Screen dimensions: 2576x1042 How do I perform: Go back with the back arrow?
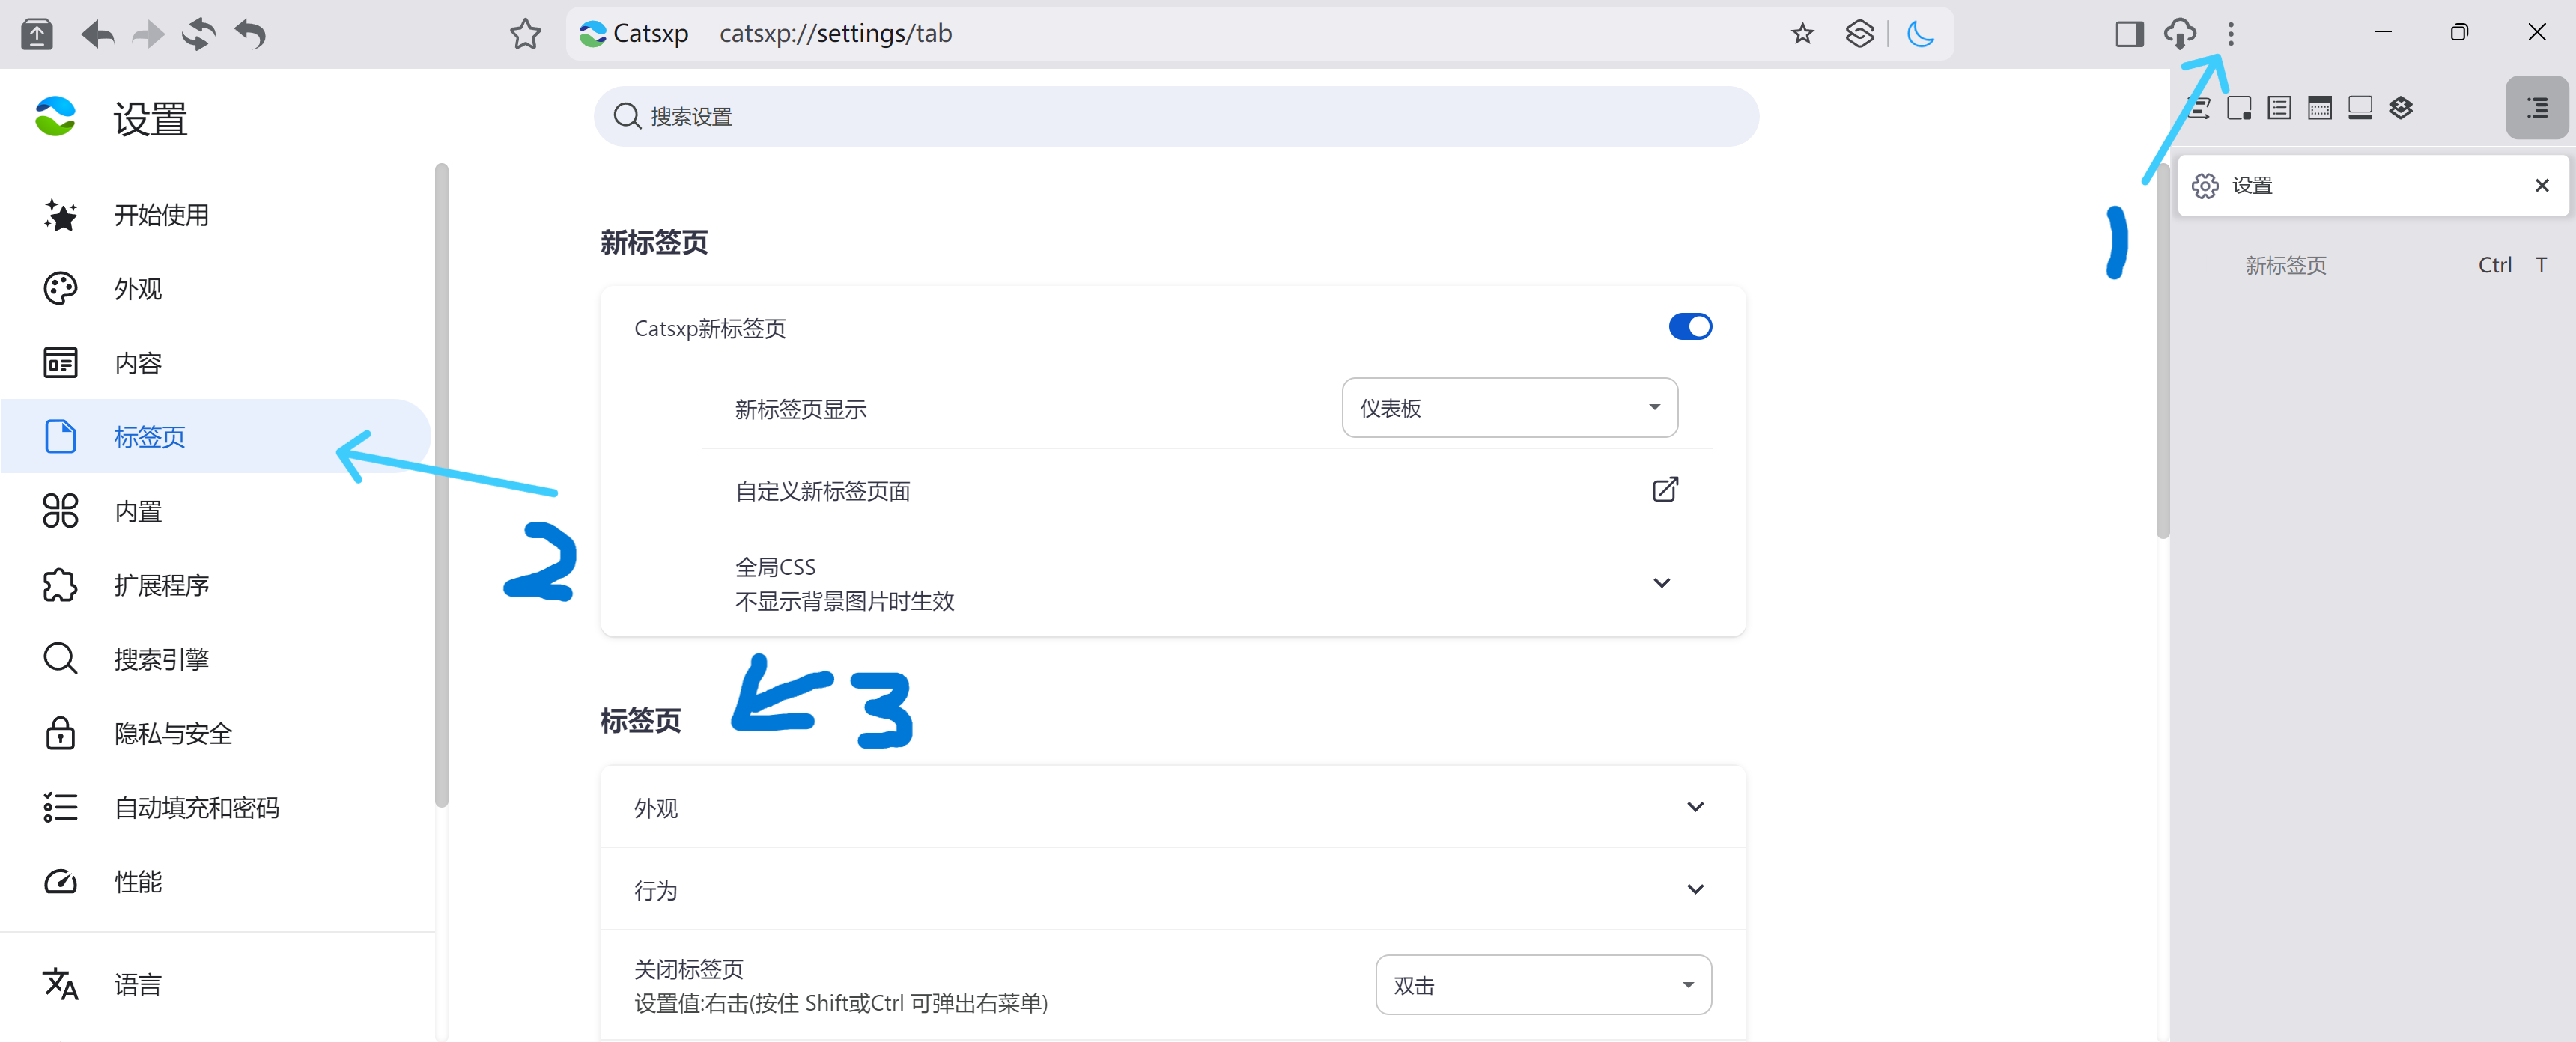[x=97, y=34]
